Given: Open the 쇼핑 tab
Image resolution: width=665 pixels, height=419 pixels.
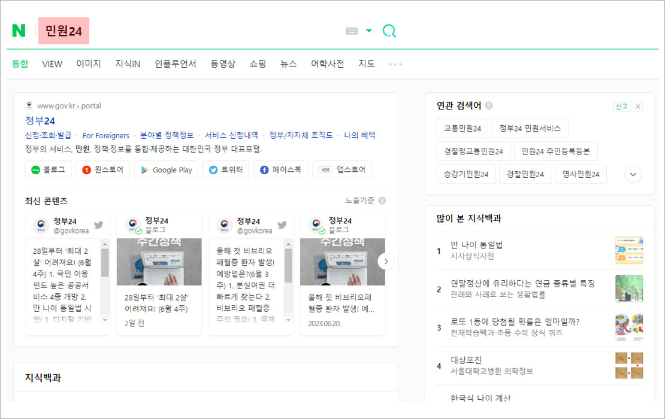Looking at the screenshot, I should coord(258,63).
